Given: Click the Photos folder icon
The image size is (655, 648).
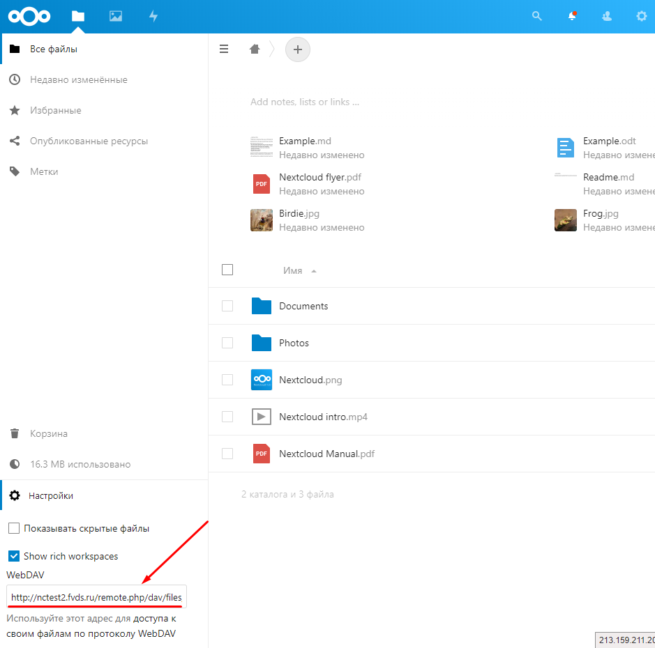Looking at the screenshot, I should pos(262,343).
